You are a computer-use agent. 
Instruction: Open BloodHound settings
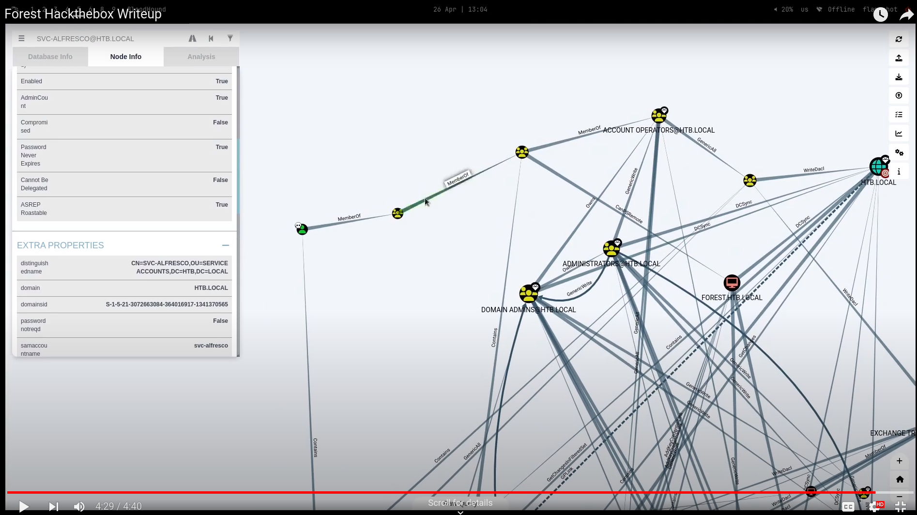pyautogui.click(x=900, y=152)
